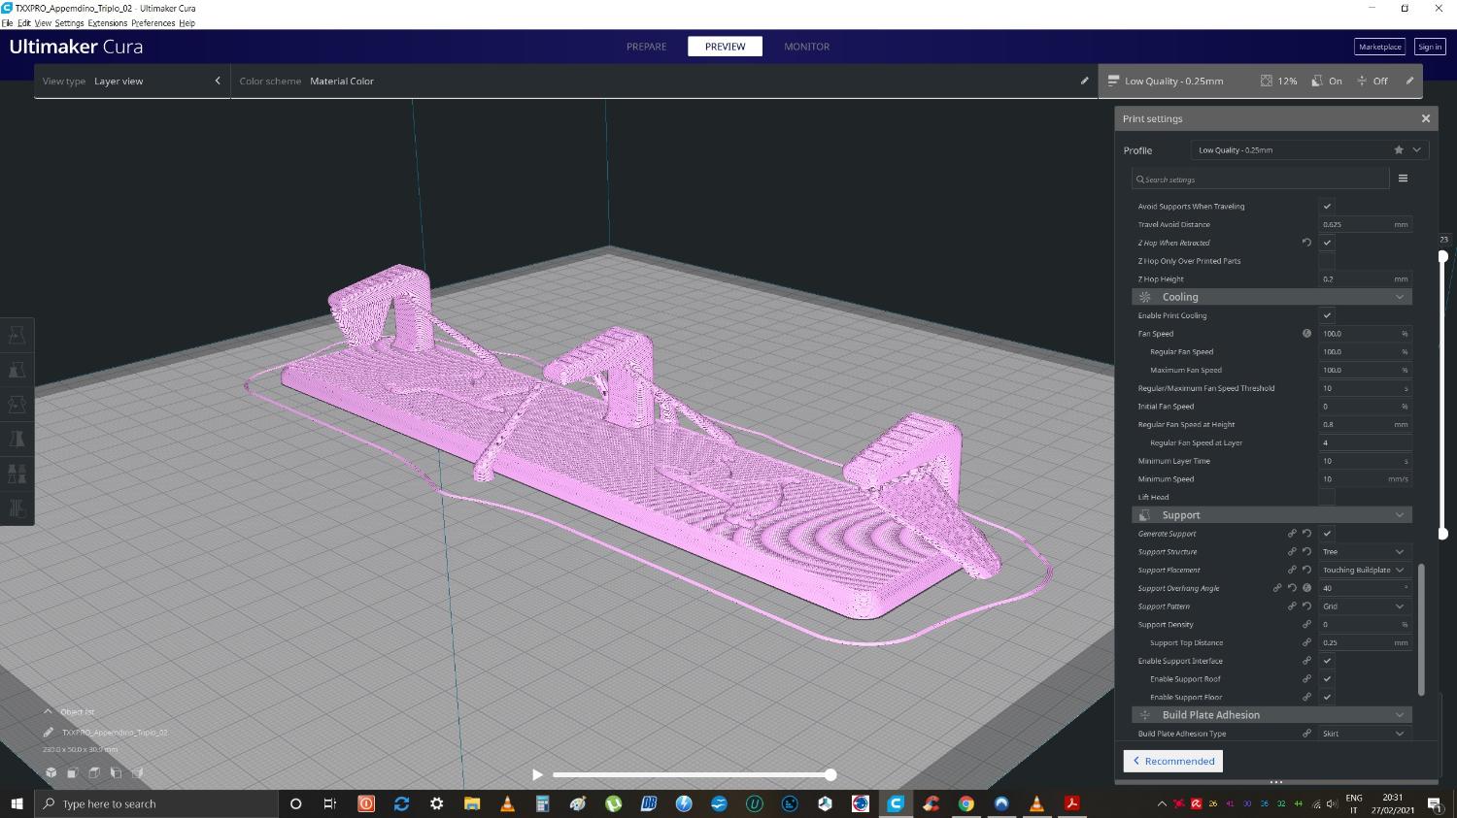Click the Recommended button
1457x818 pixels.
[1173, 762]
